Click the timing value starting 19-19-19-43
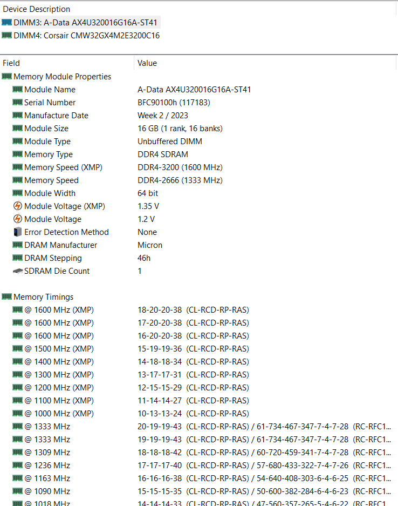 (x=264, y=439)
